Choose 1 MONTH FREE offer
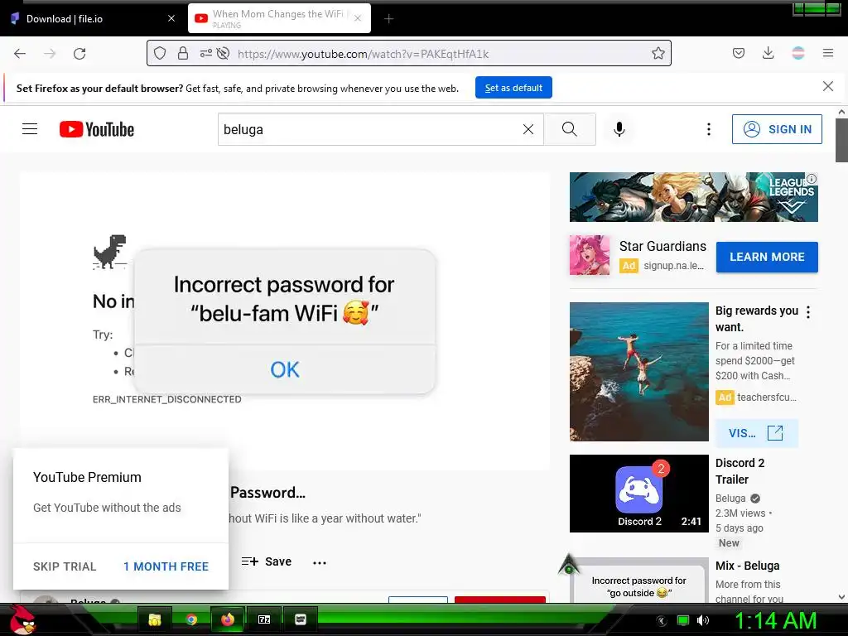 pos(166,566)
